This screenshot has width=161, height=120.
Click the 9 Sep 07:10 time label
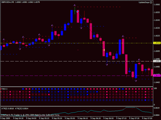coord(121,118)
